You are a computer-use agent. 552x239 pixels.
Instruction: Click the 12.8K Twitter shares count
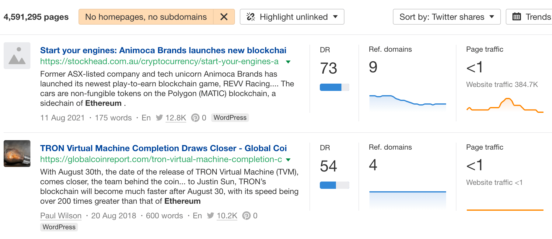click(176, 118)
